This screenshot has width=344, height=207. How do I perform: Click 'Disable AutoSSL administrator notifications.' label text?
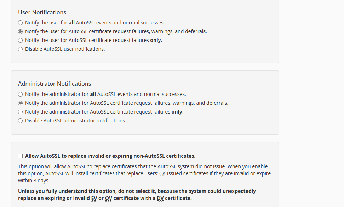[76, 121]
